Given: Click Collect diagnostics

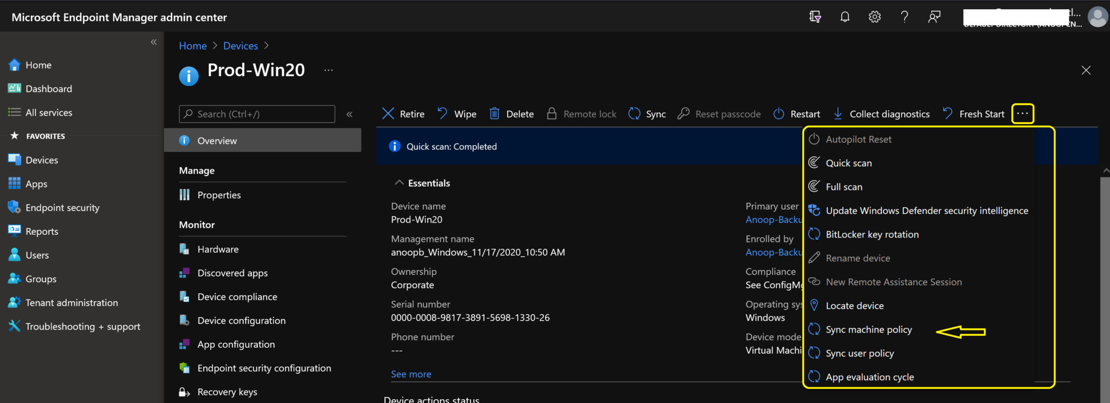Looking at the screenshot, I should point(881,114).
